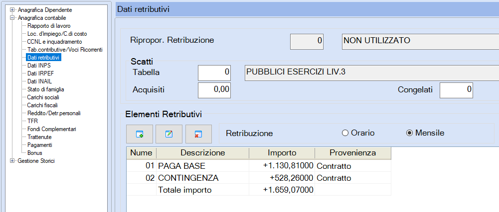Select CCNL e inquadramento
This screenshot has height=212, width=499.
tap(54, 42)
